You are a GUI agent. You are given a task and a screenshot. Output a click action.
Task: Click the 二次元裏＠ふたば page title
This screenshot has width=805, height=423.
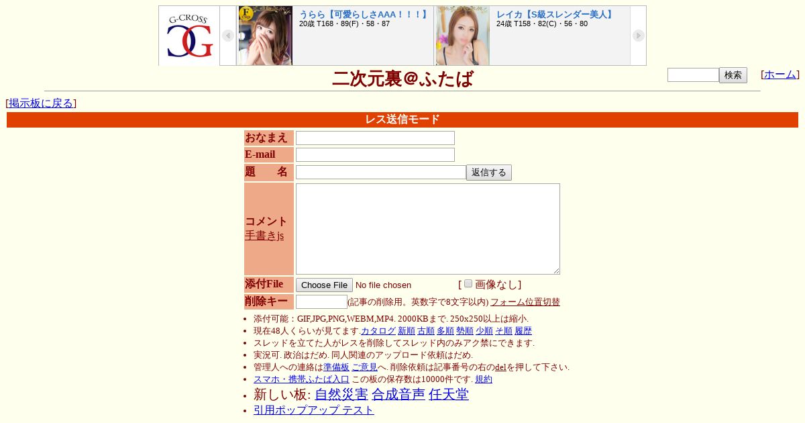[x=402, y=79]
